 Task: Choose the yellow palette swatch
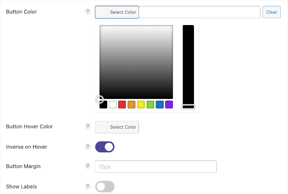point(141,104)
